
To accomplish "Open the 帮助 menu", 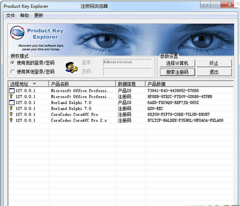I will (x=25, y=15).
